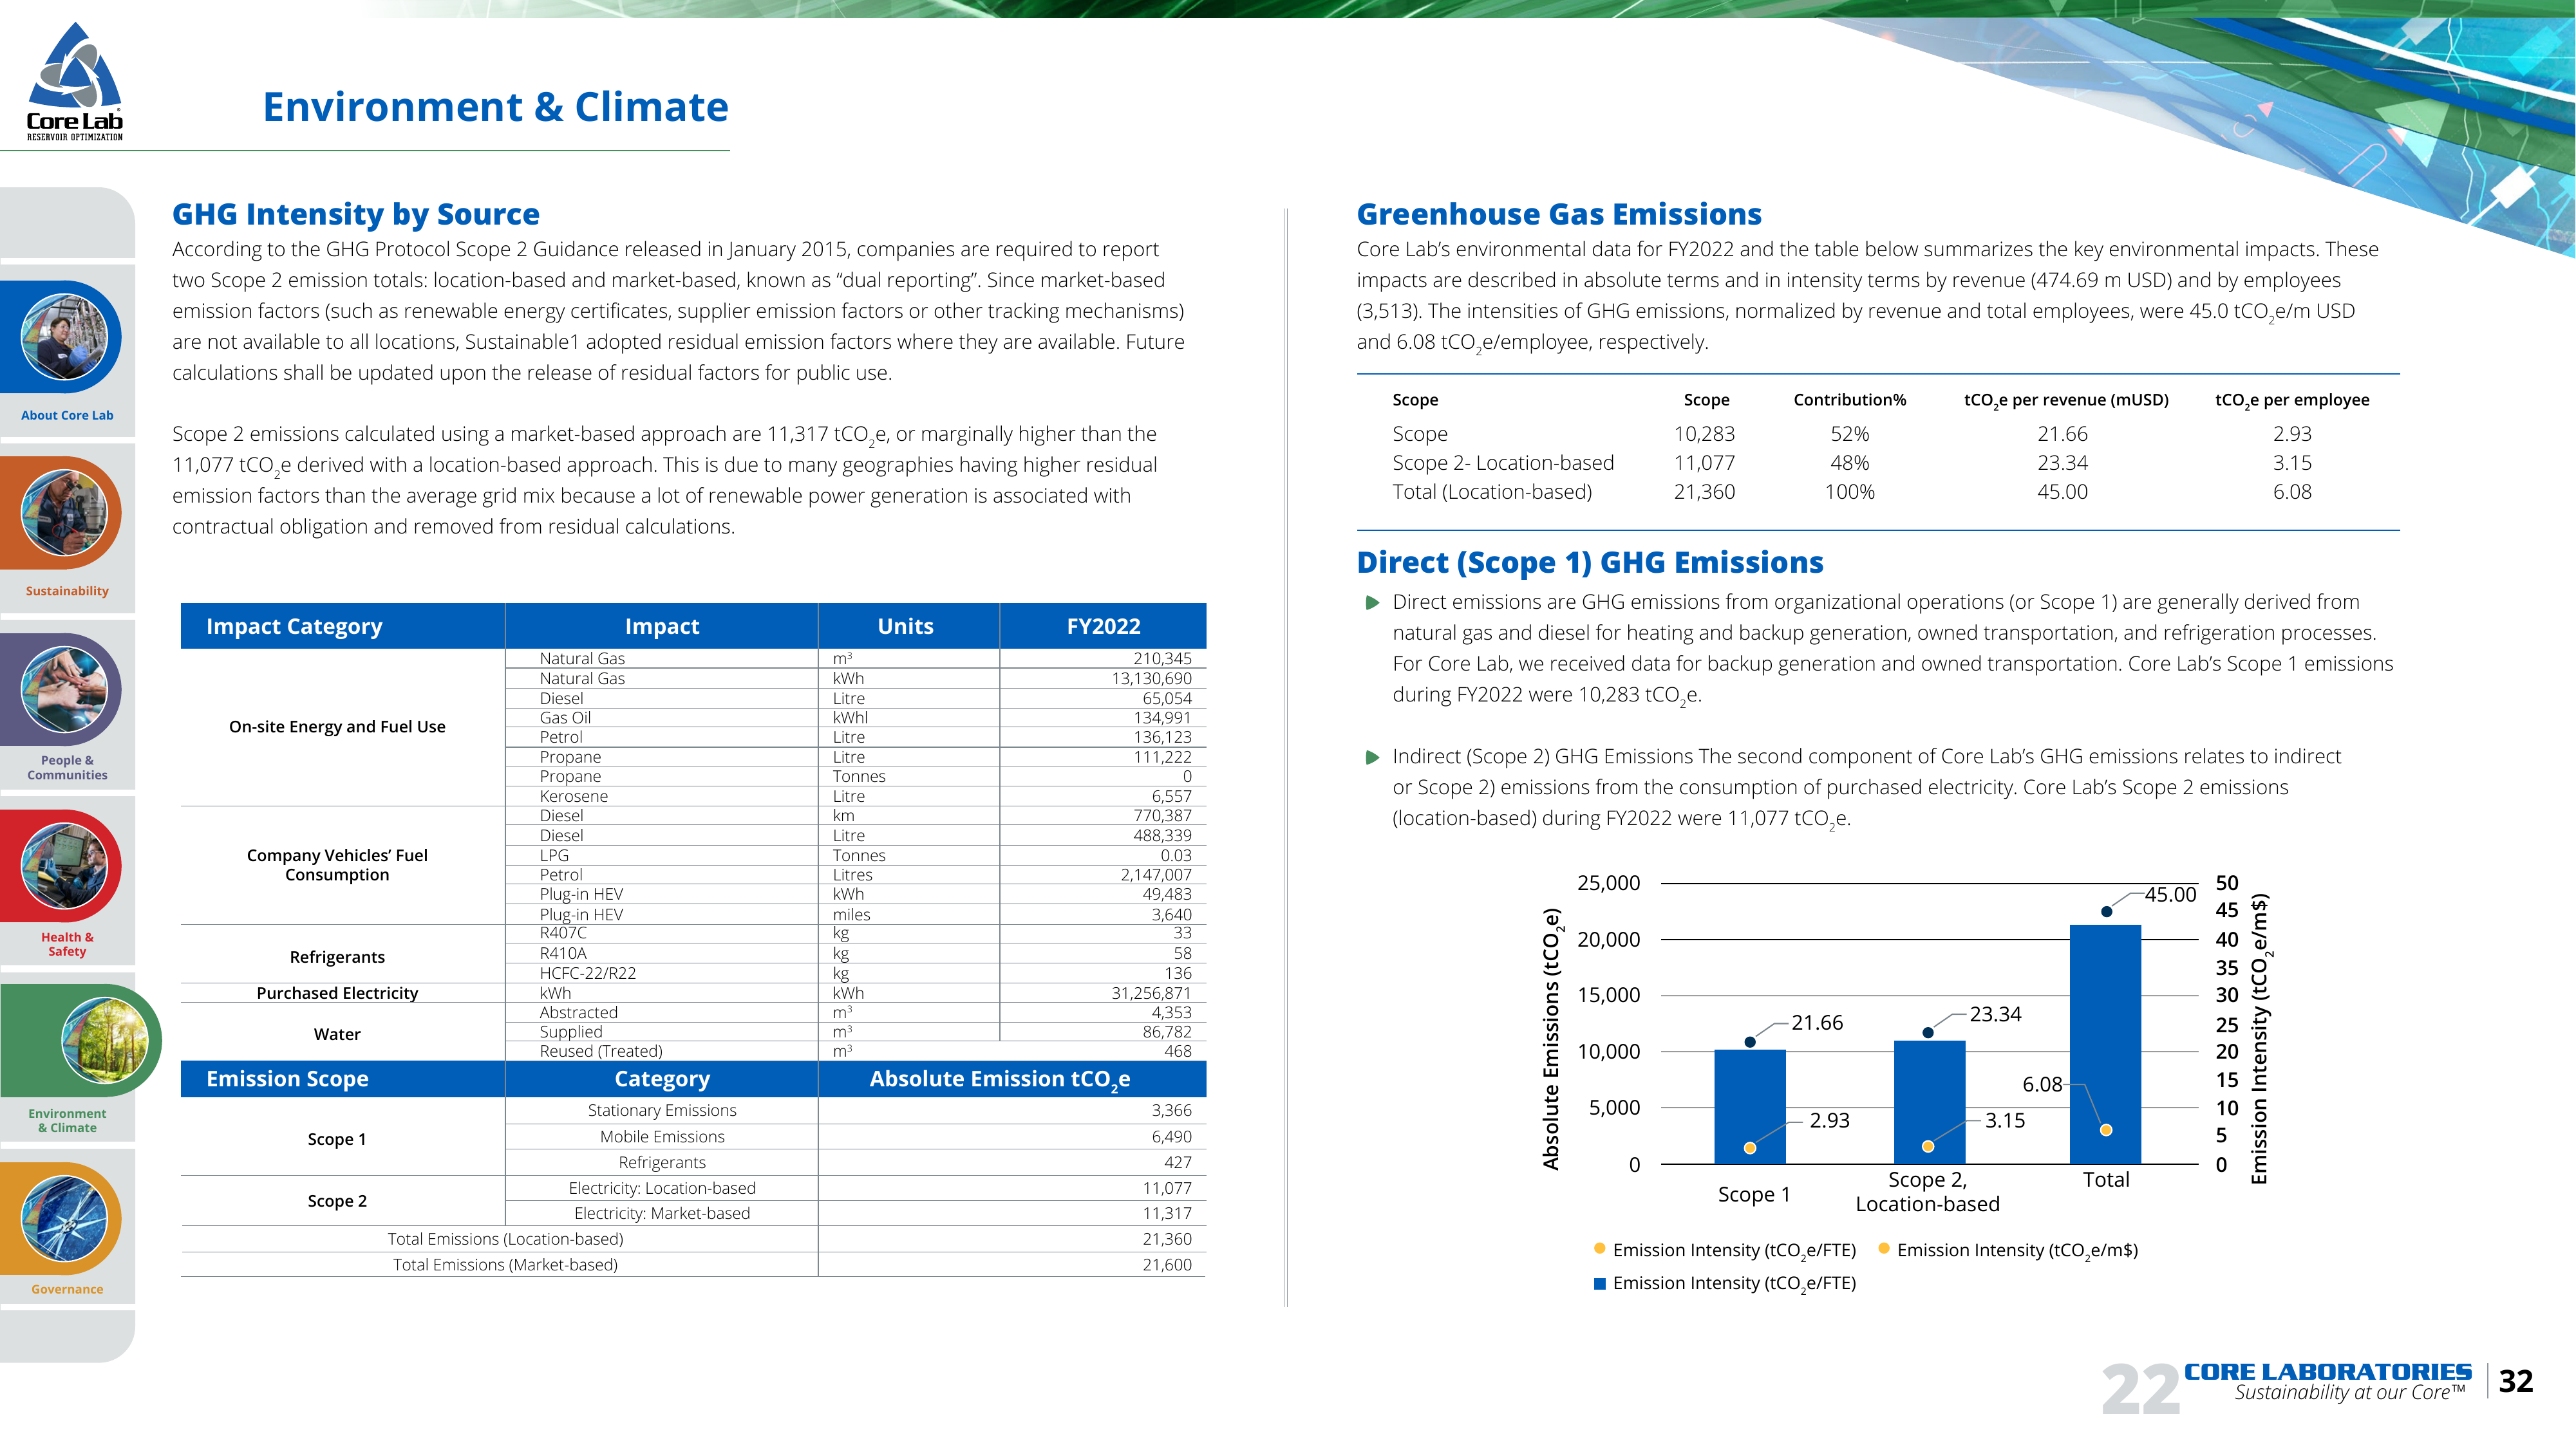Click the Total bar in the chart
This screenshot has width=2576, height=1448.
pyautogui.click(x=2105, y=1044)
